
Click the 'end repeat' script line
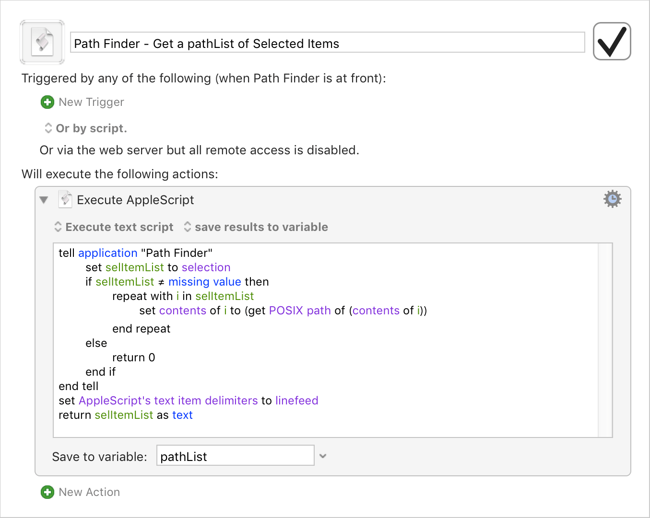coord(142,329)
